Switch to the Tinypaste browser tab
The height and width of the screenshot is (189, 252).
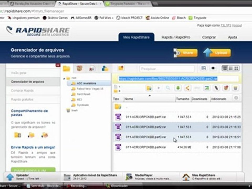[128, 3]
